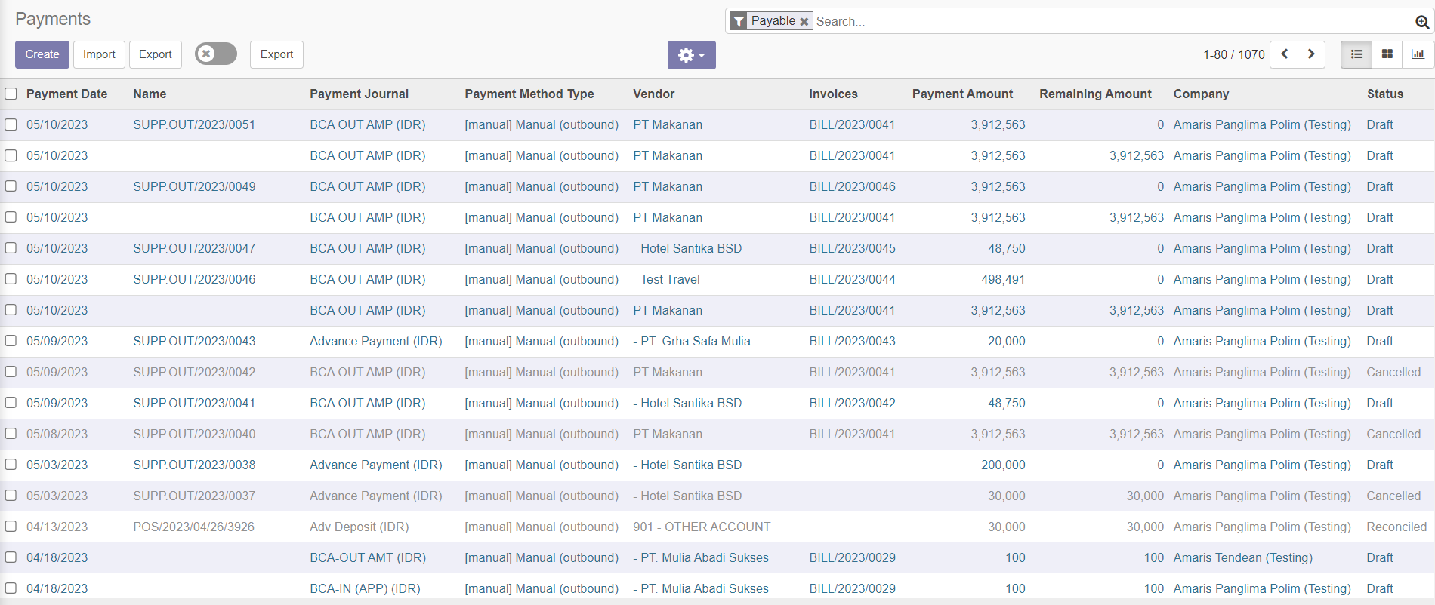Switch to list view
1435x605 pixels.
[x=1356, y=54]
